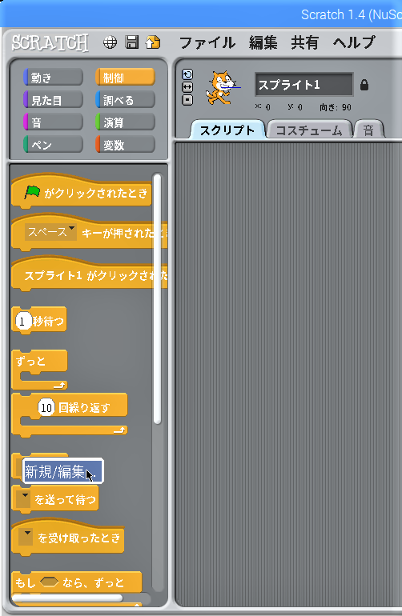Select the 動き block category

pos(53,77)
